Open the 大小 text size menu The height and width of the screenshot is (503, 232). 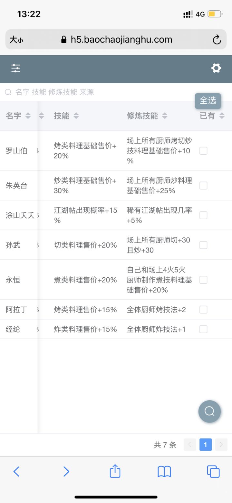(x=16, y=40)
